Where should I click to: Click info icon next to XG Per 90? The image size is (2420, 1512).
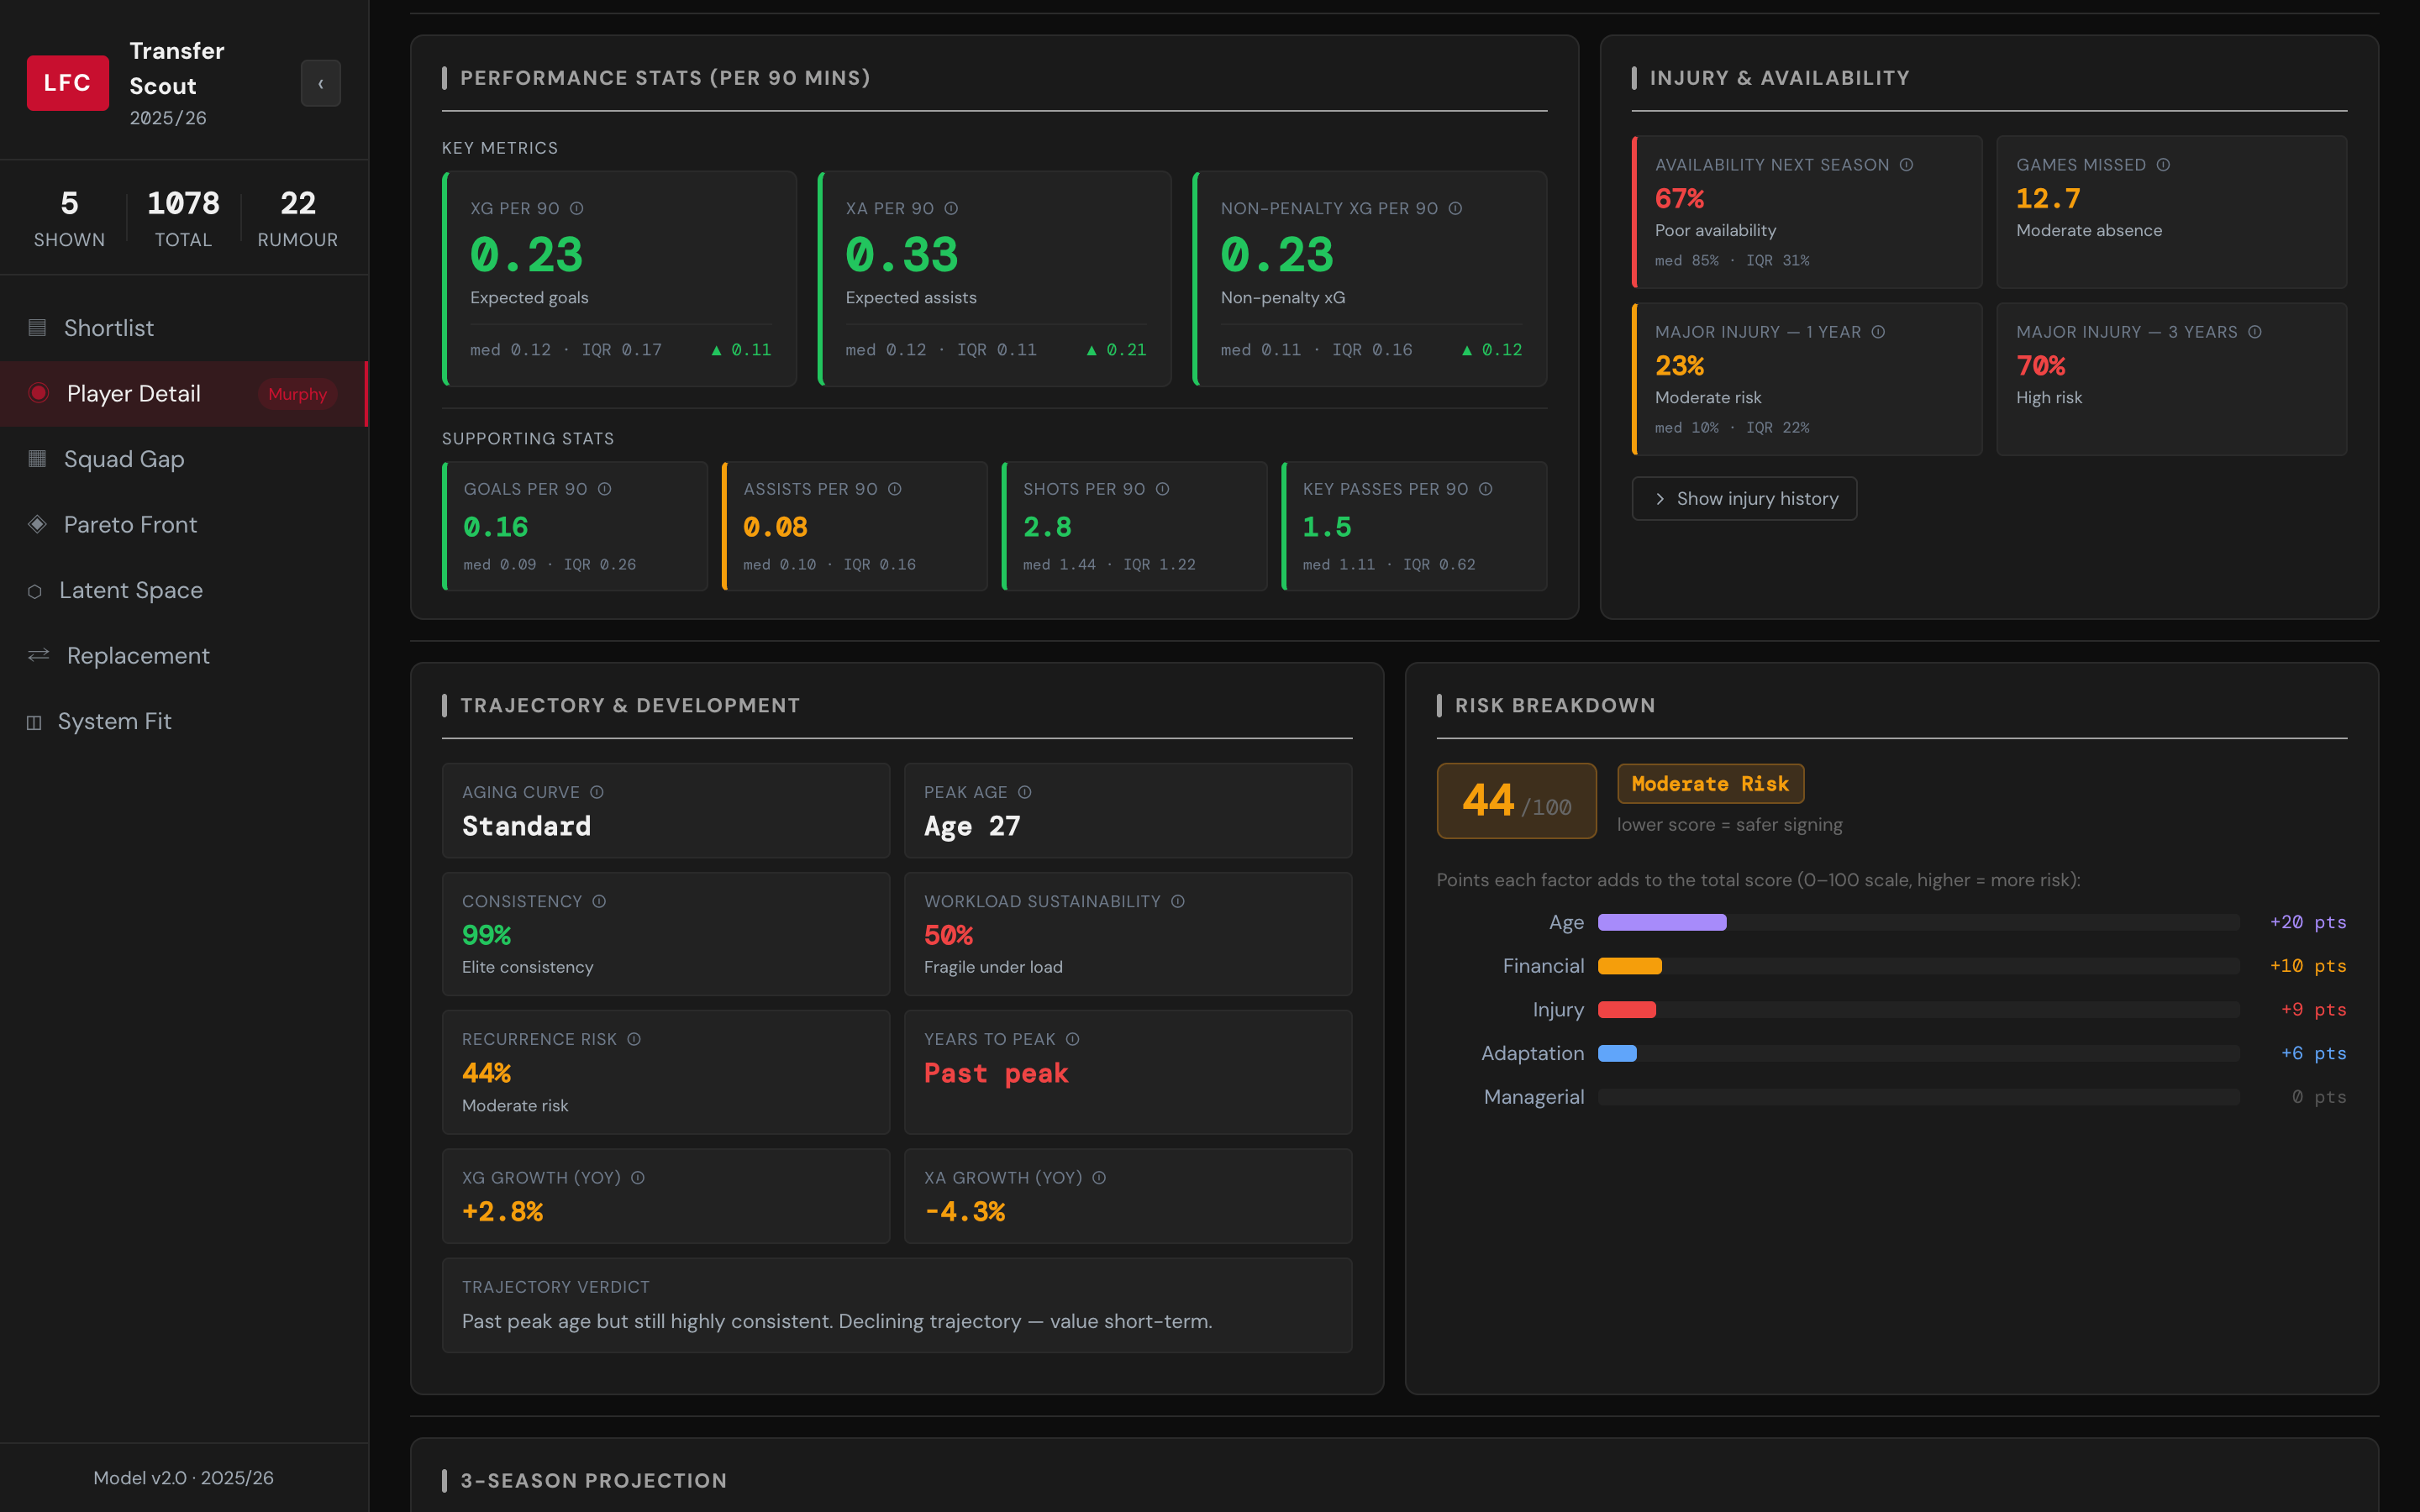[x=577, y=208]
